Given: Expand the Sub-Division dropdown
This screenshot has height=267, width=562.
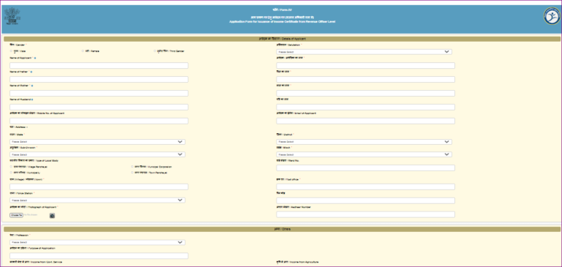Looking at the screenshot, I should click(97, 154).
